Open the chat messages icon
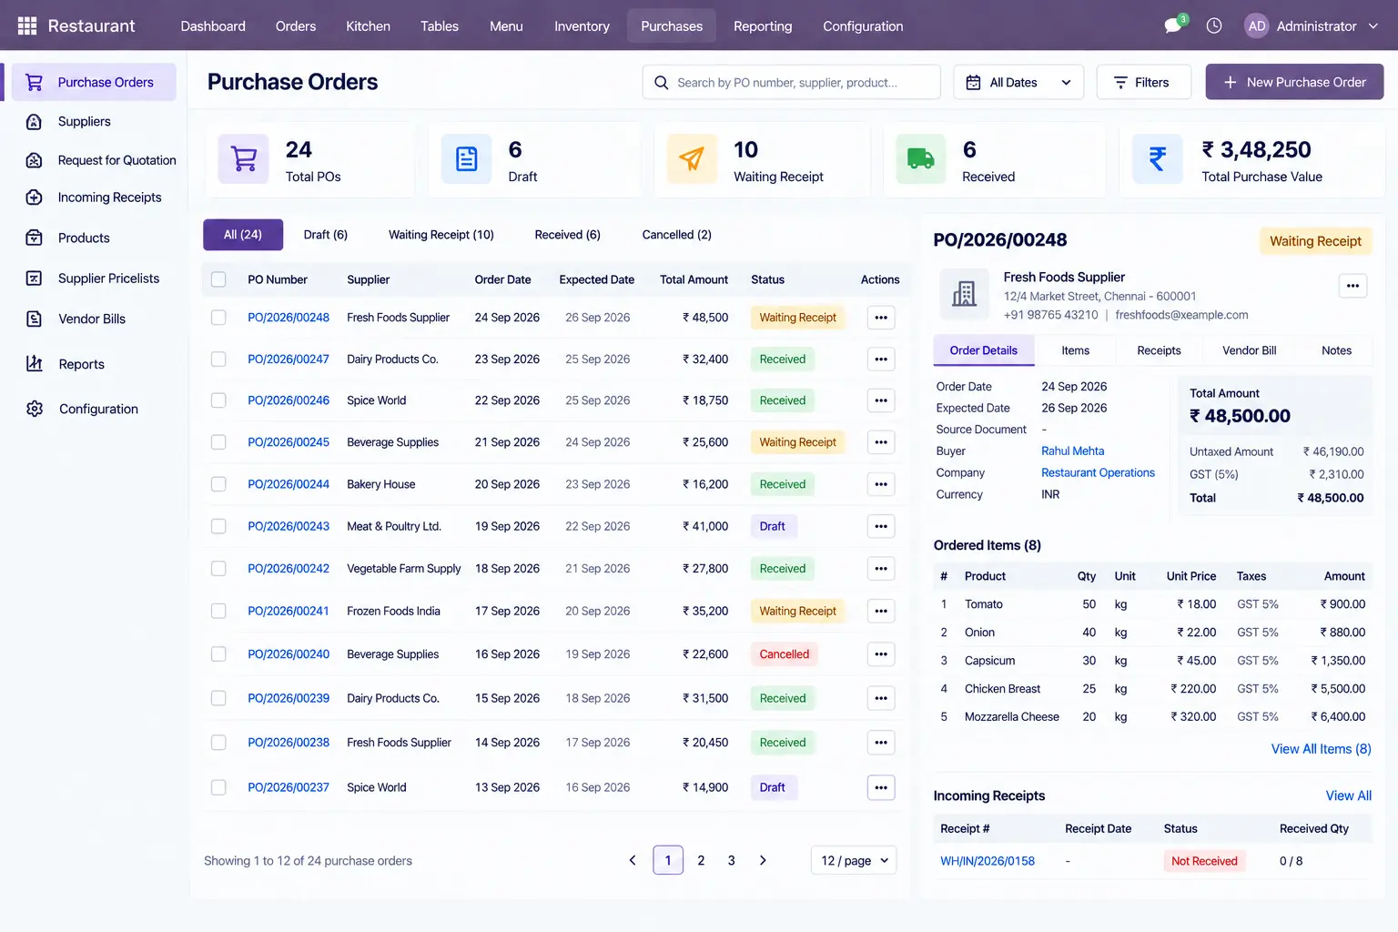Screen dimensions: 1398x932 [x=1173, y=25]
